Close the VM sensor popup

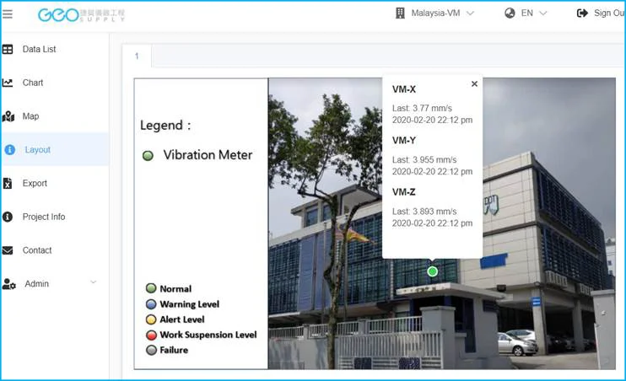pos(474,84)
